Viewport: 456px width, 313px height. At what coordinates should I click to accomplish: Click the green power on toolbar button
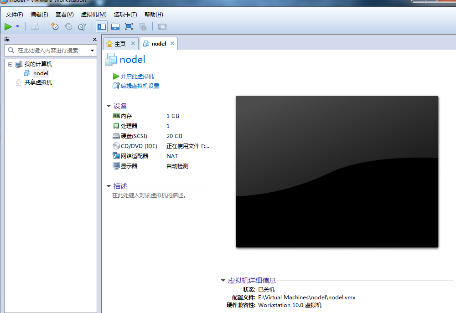point(8,27)
